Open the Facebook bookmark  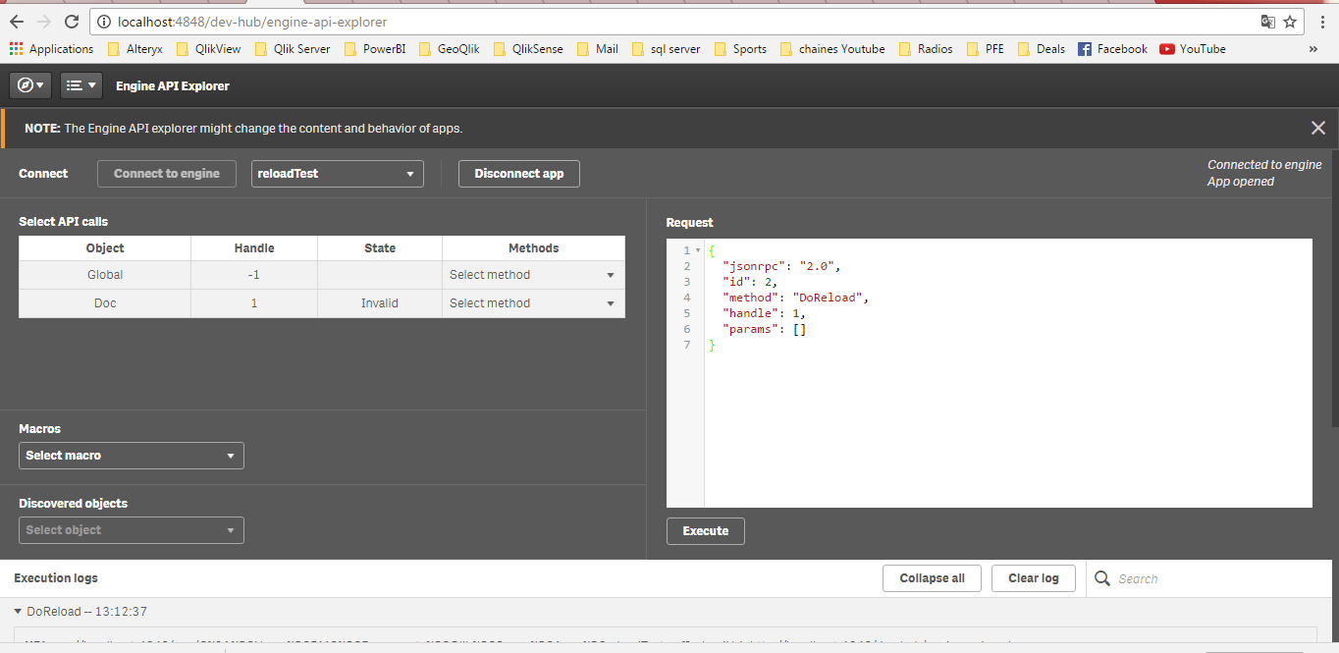coord(1112,48)
